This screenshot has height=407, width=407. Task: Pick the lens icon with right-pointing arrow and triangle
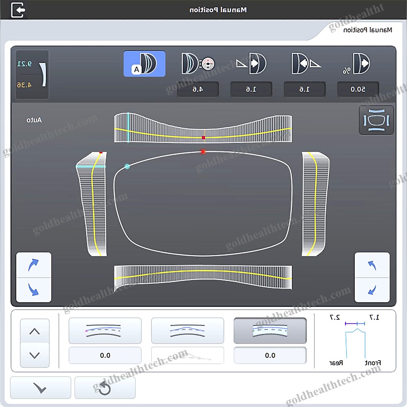pos(251,63)
